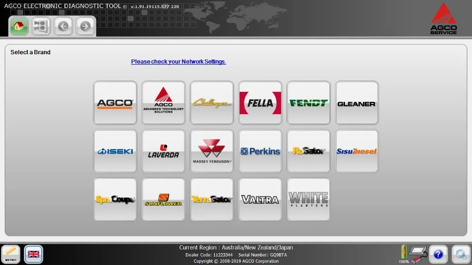Select the White Planters brand tile

(309, 200)
